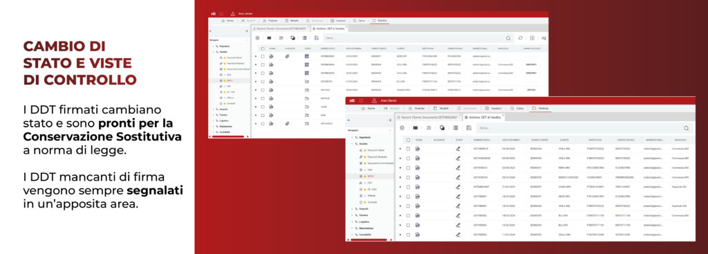Open Inserisci menu in front window

(x=494, y=109)
